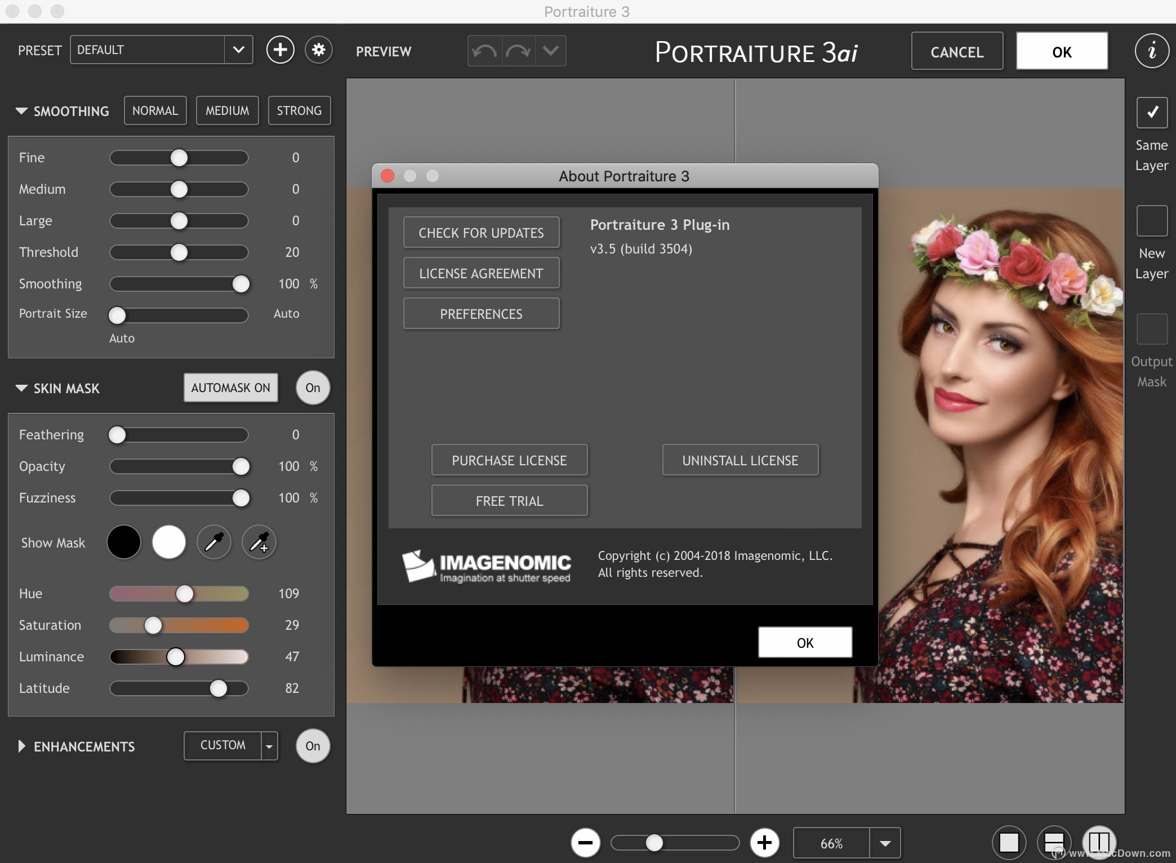1176x863 pixels.
Task: Add a new preset with plus icon
Action: click(x=280, y=50)
